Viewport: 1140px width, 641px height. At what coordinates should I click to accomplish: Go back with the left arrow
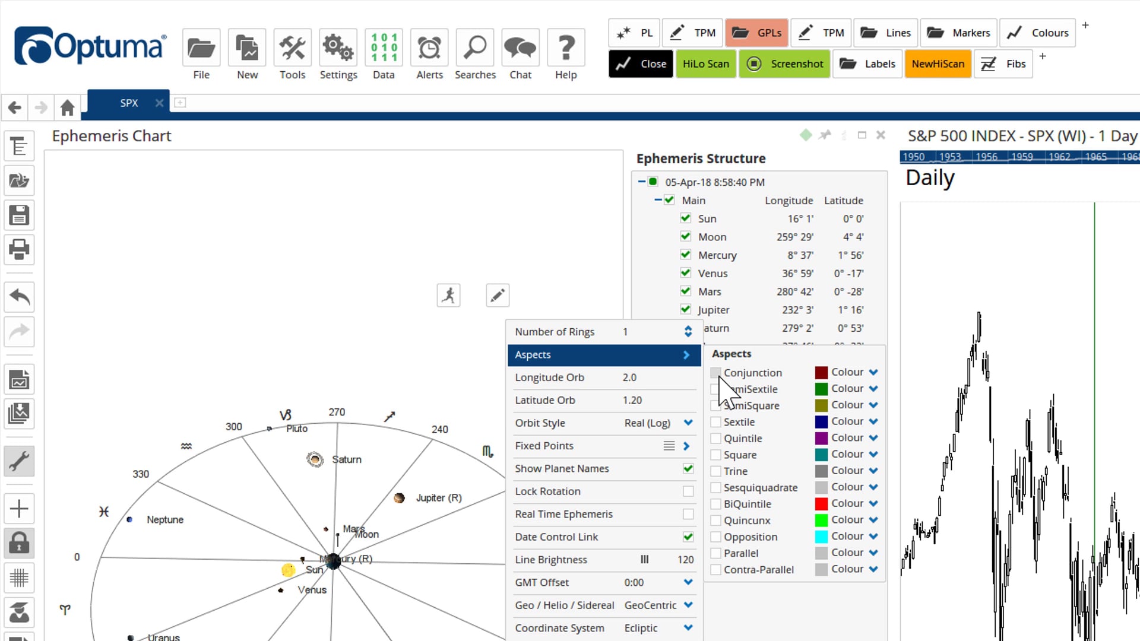click(x=15, y=107)
